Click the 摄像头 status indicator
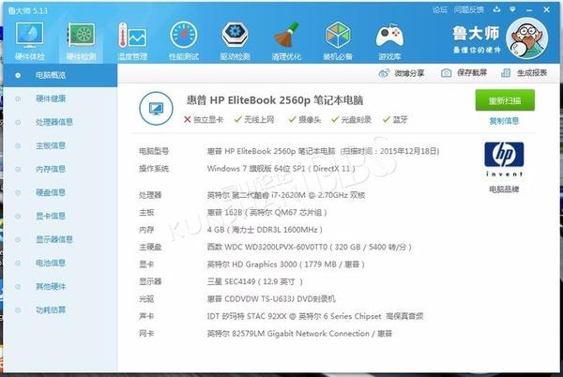 click(x=304, y=119)
